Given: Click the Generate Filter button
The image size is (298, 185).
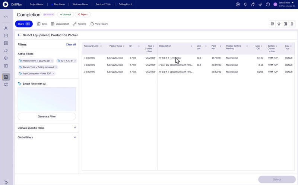Looking at the screenshot, I should pyautogui.click(x=47, y=116).
